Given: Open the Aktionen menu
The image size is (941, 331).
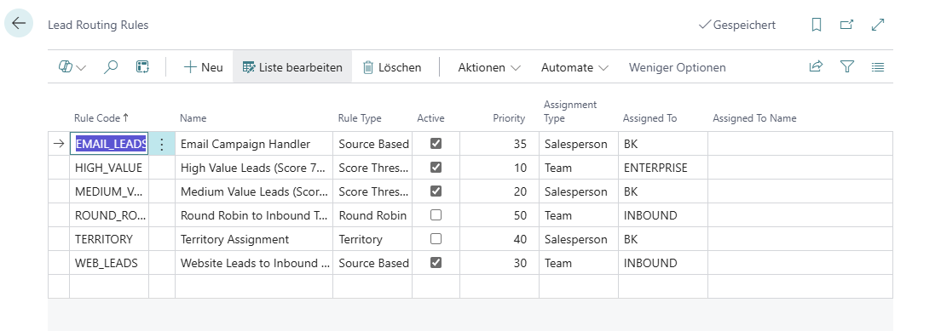Looking at the screenshot, I should 489,68.
